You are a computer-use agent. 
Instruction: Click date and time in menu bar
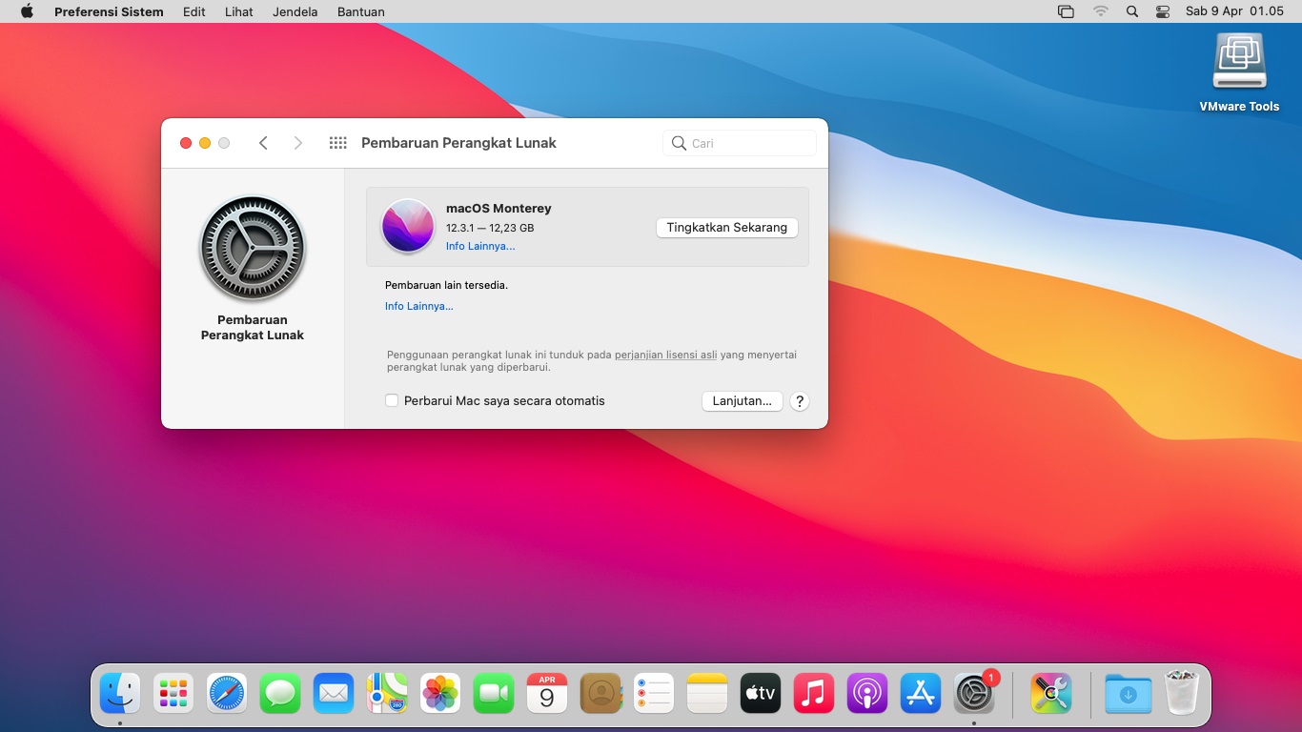(x=1234, y=11)
